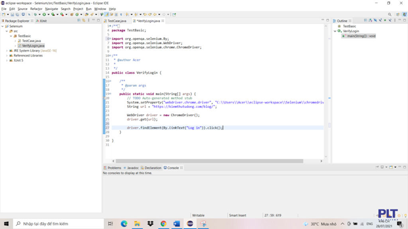The height and width of the screenshot is (229, 408).
Task: Click the Back navigation arrow icon
Action: pos(154,15)
